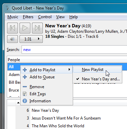The width and height of the screenshot is (127, 129).
Task: Click the Quod Libet title bar icon
Action: [x=7, y=8]
